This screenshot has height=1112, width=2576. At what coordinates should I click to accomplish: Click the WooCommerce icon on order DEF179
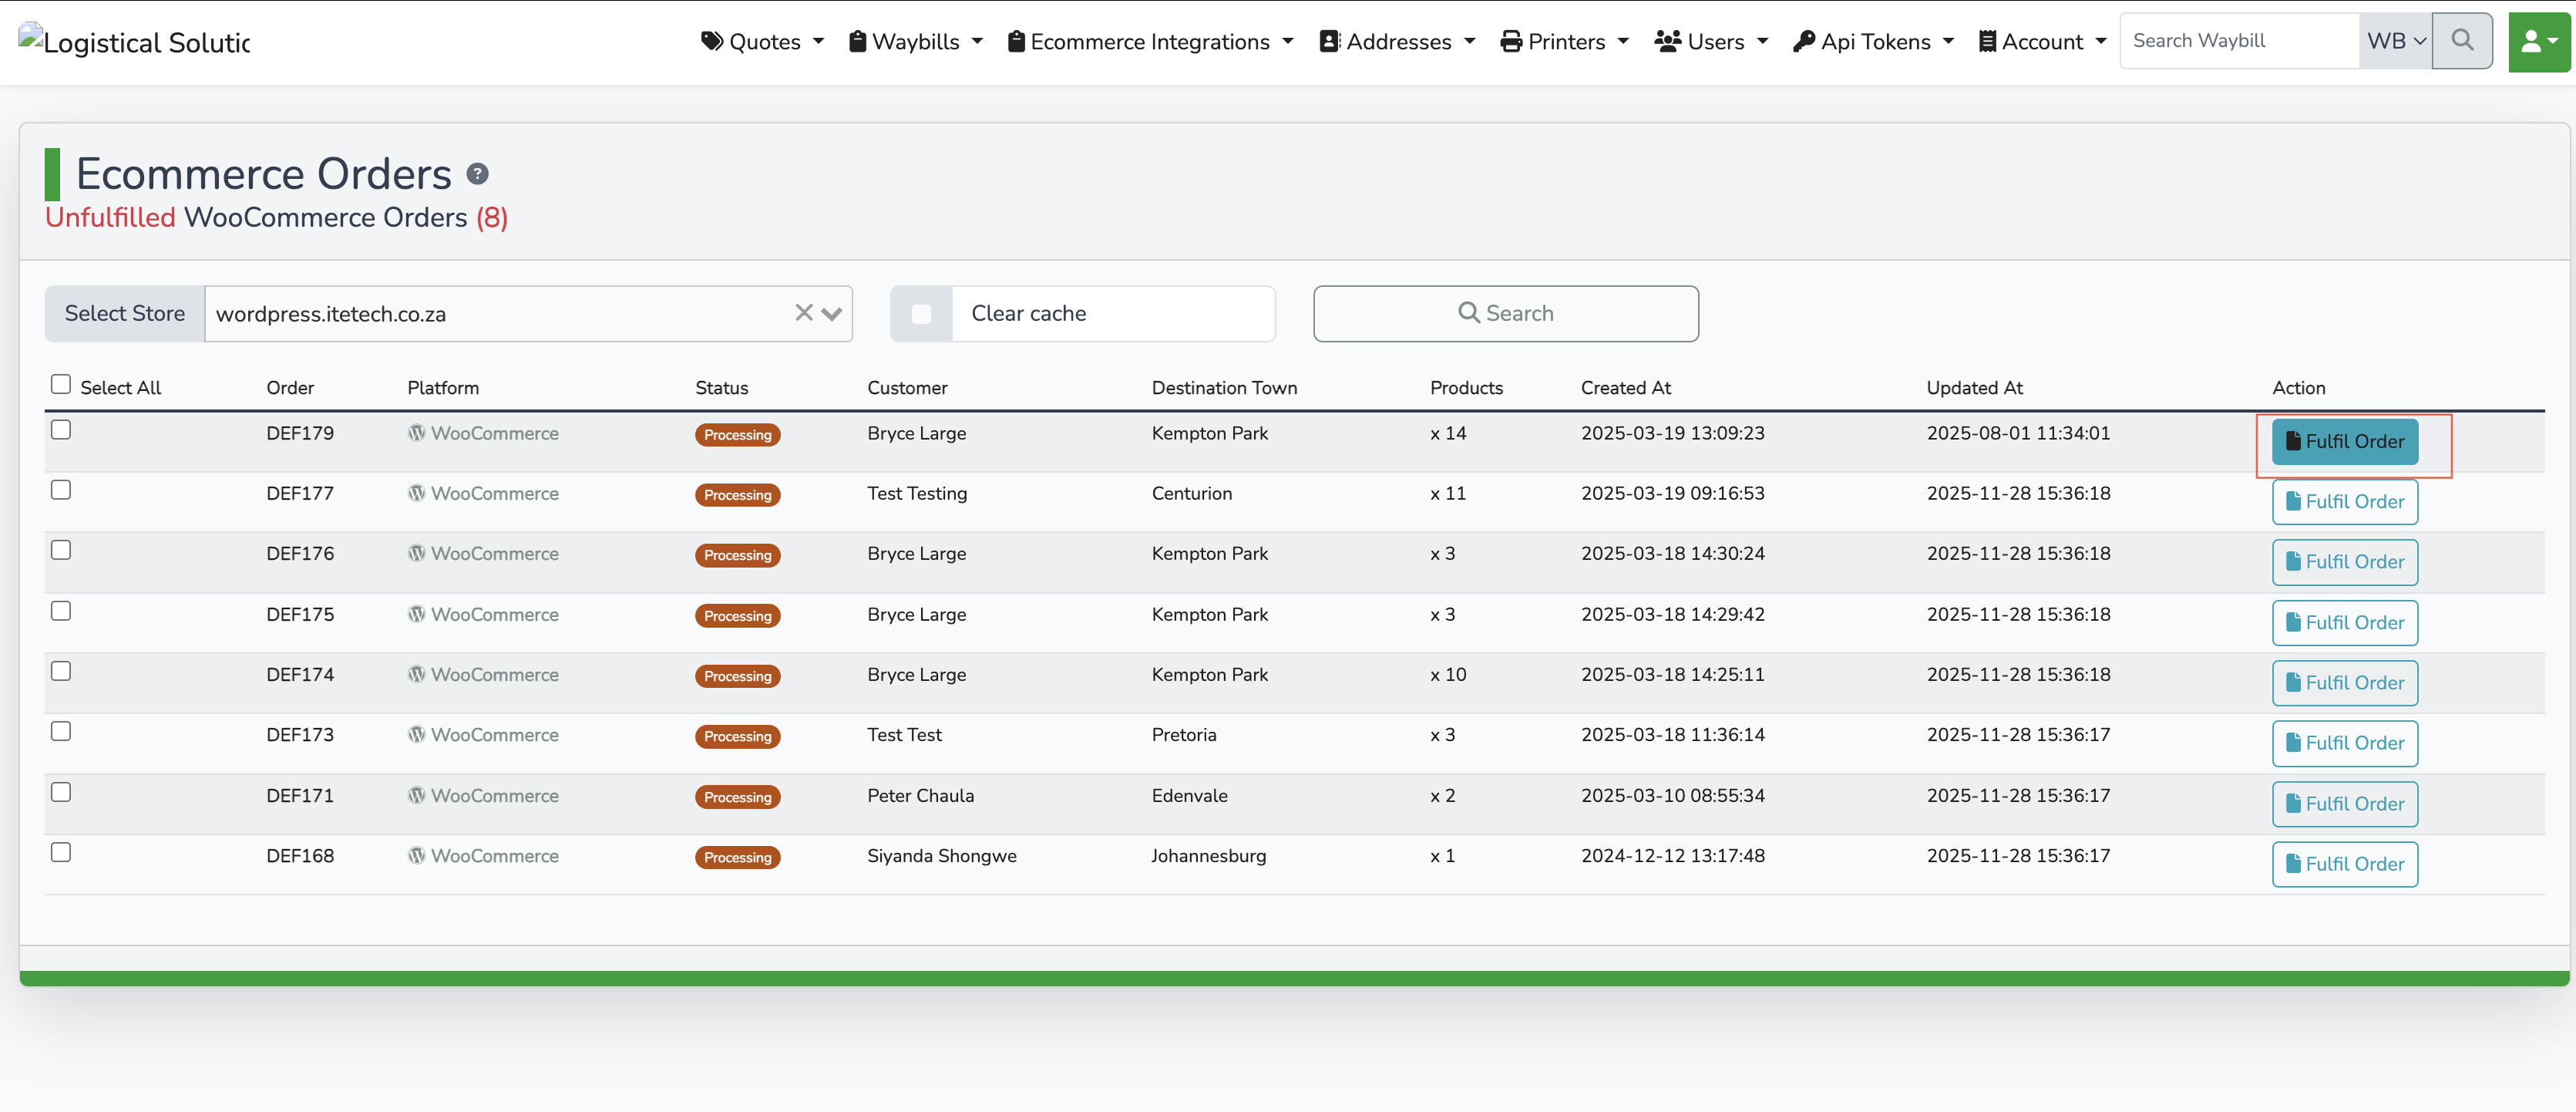coord(417,433)
